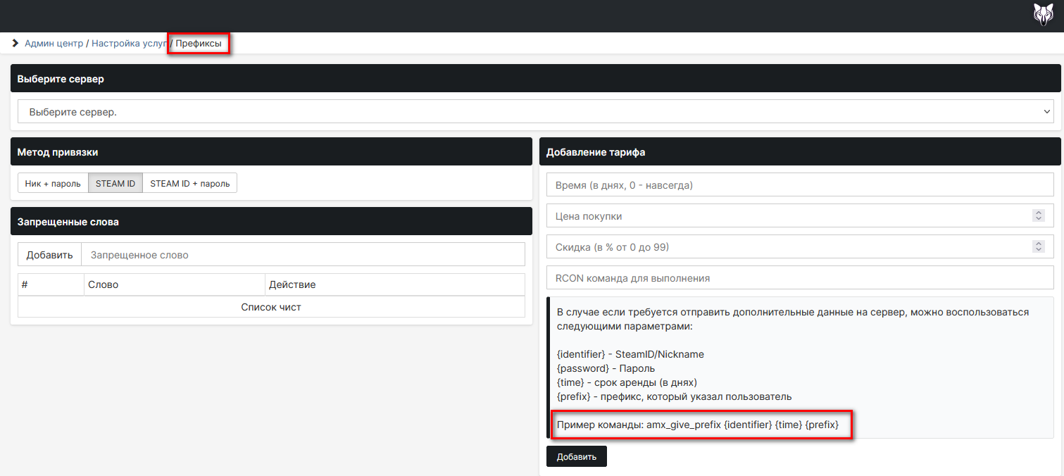Click the Префиксы breadcrumb item

pos(199,44)
